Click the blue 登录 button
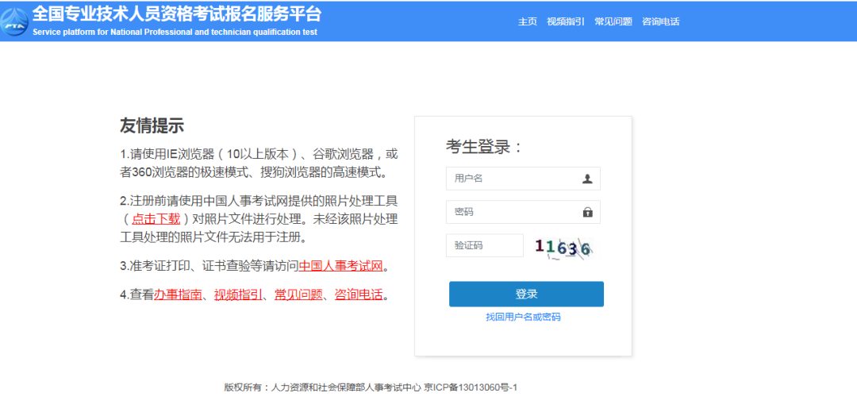 pyautogui.click(x=526, y=294)
